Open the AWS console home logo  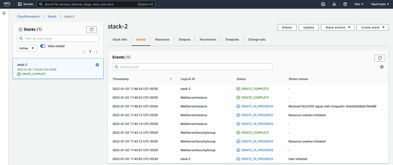(7, 4)
